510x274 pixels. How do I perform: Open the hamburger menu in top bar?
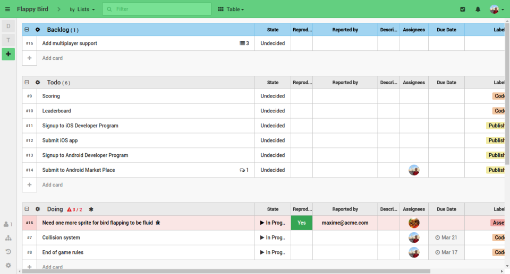(x=7, y=10)
